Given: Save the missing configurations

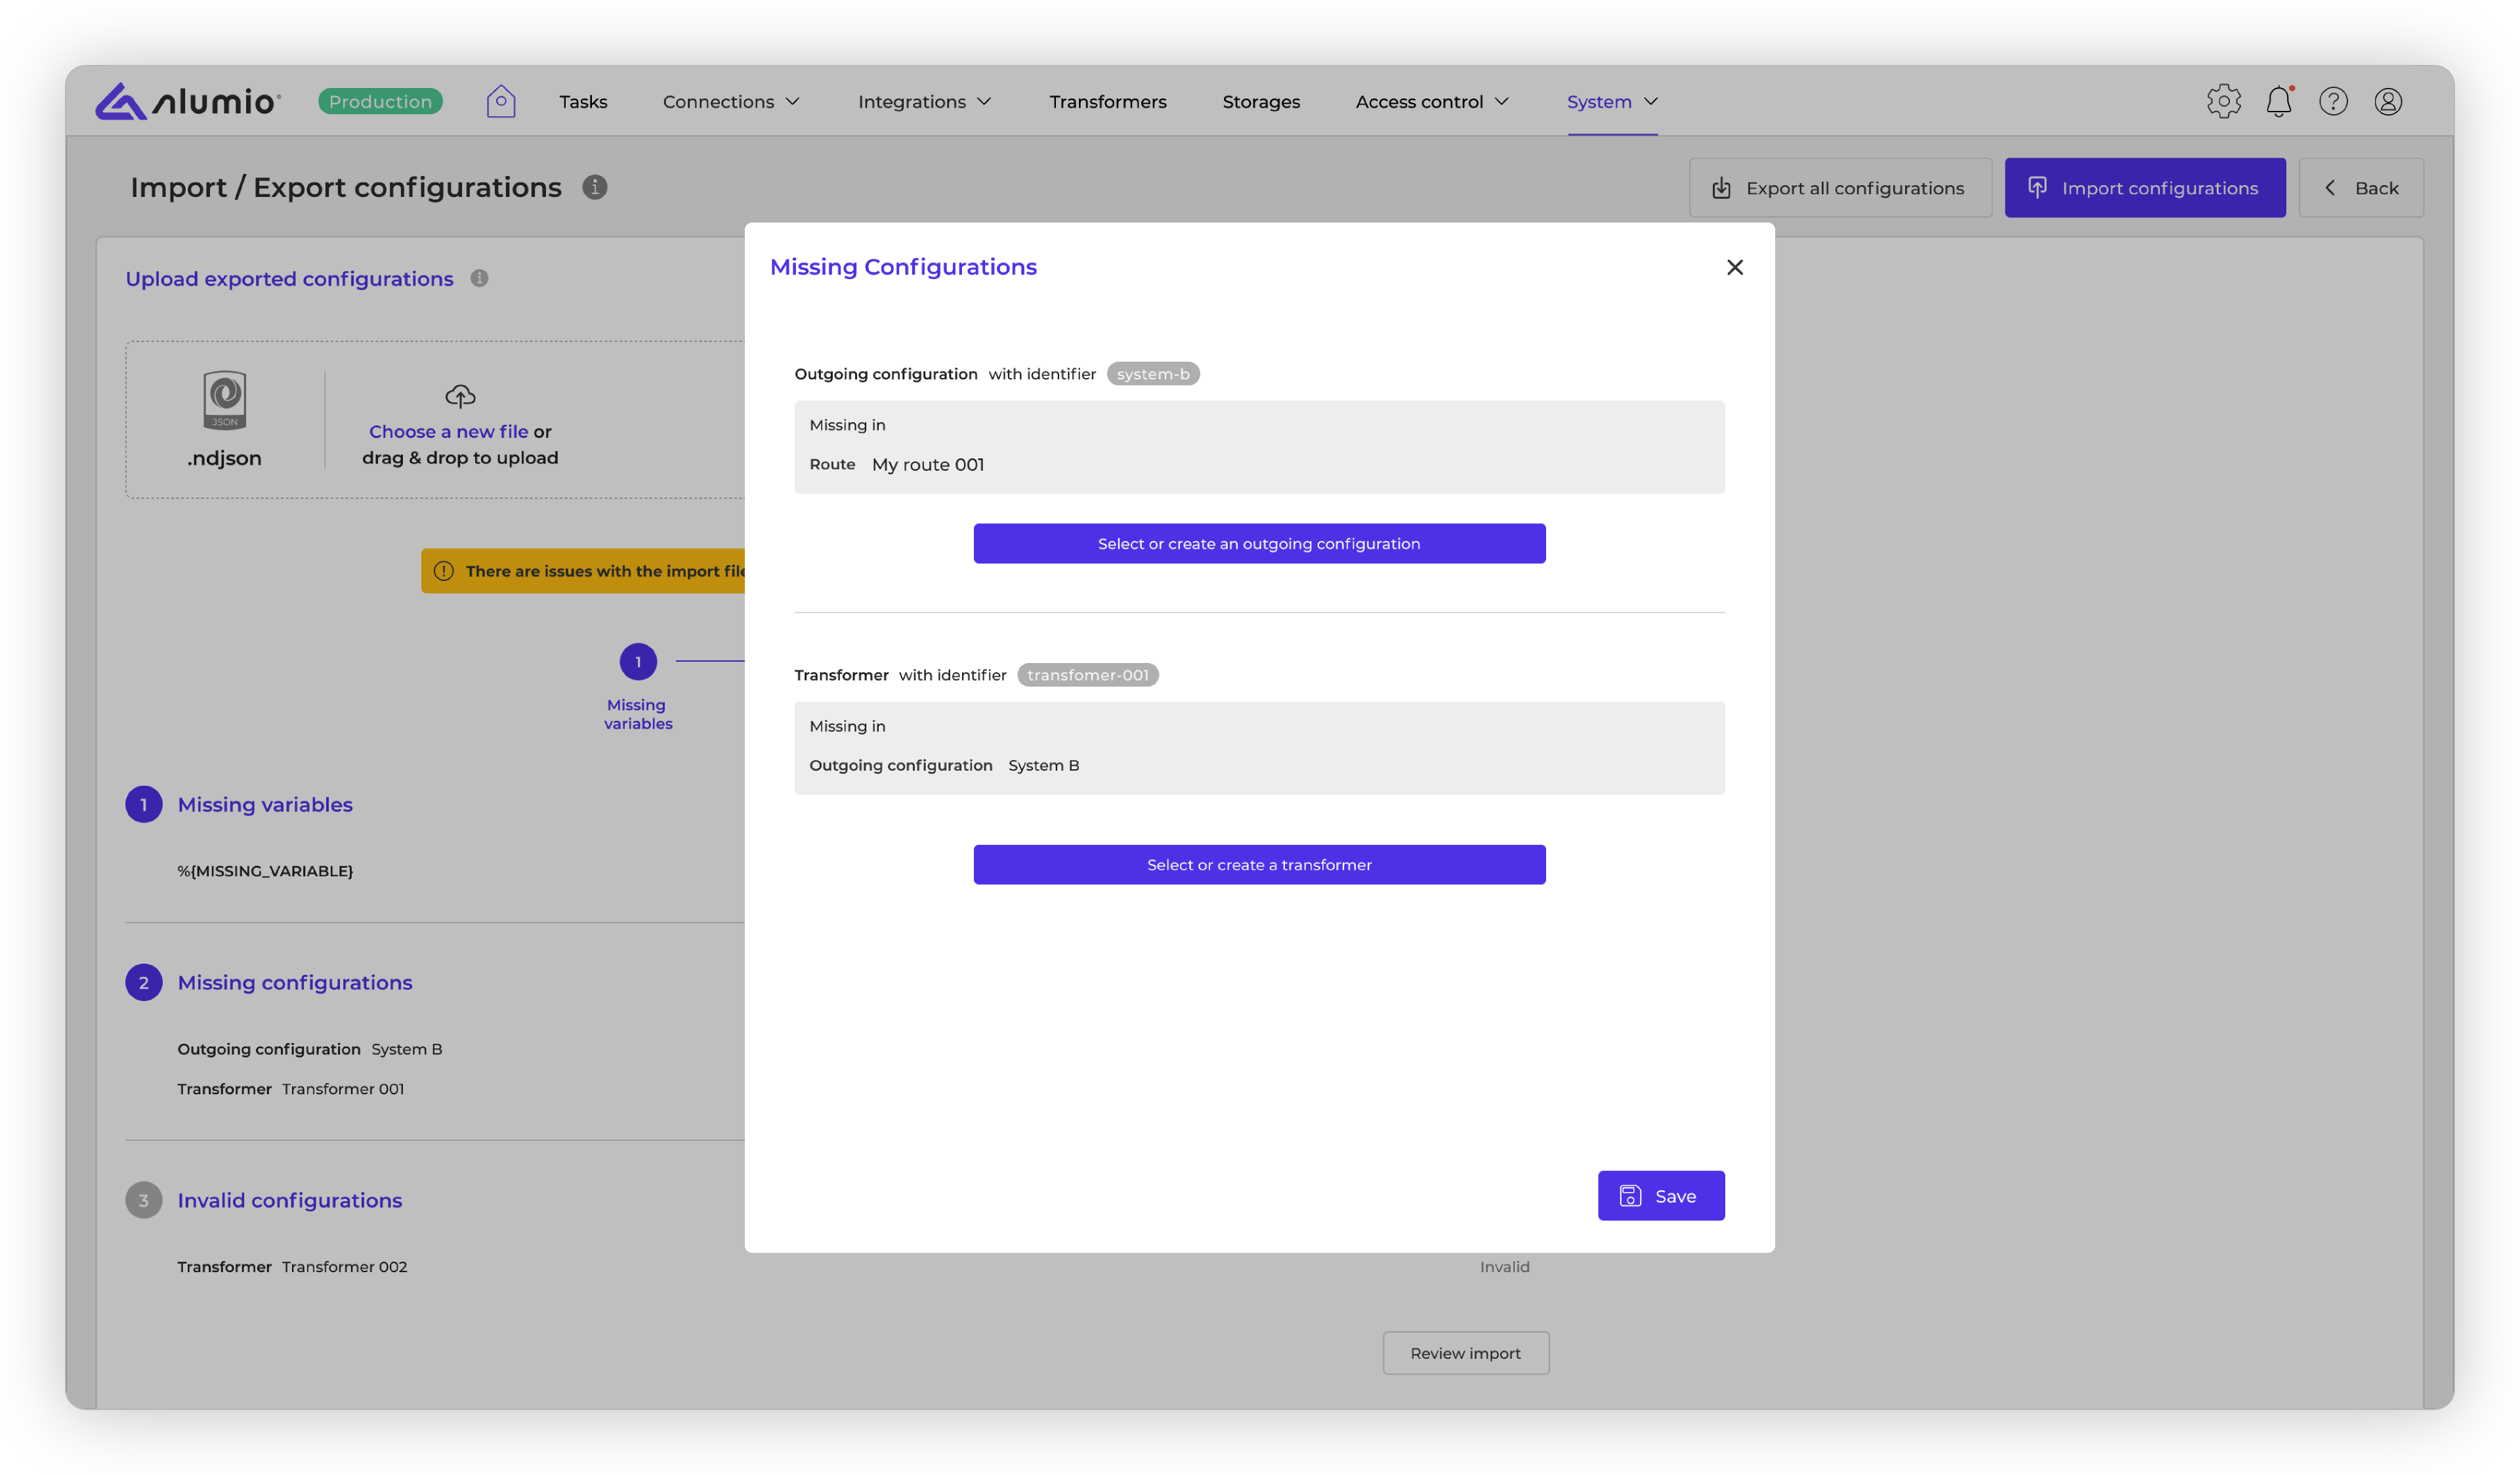Looking at the screenshot, I should 1660,1195.
